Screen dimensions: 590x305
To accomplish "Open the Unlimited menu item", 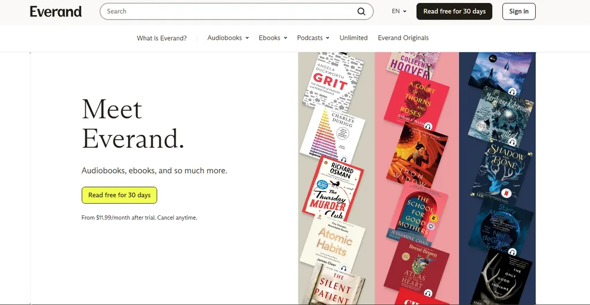I will (x=353, y=38).
